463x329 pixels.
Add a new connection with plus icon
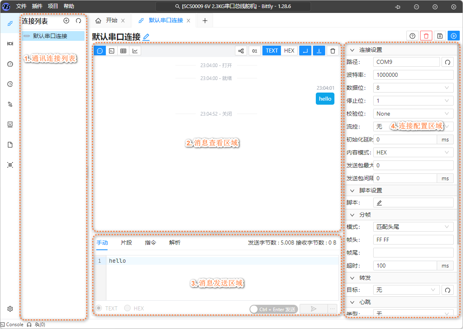pos(66,21)
